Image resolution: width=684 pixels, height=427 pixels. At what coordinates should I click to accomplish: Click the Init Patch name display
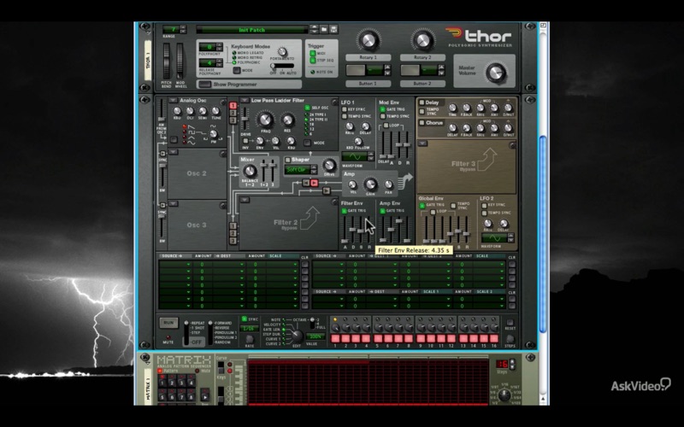coord(251,30)
